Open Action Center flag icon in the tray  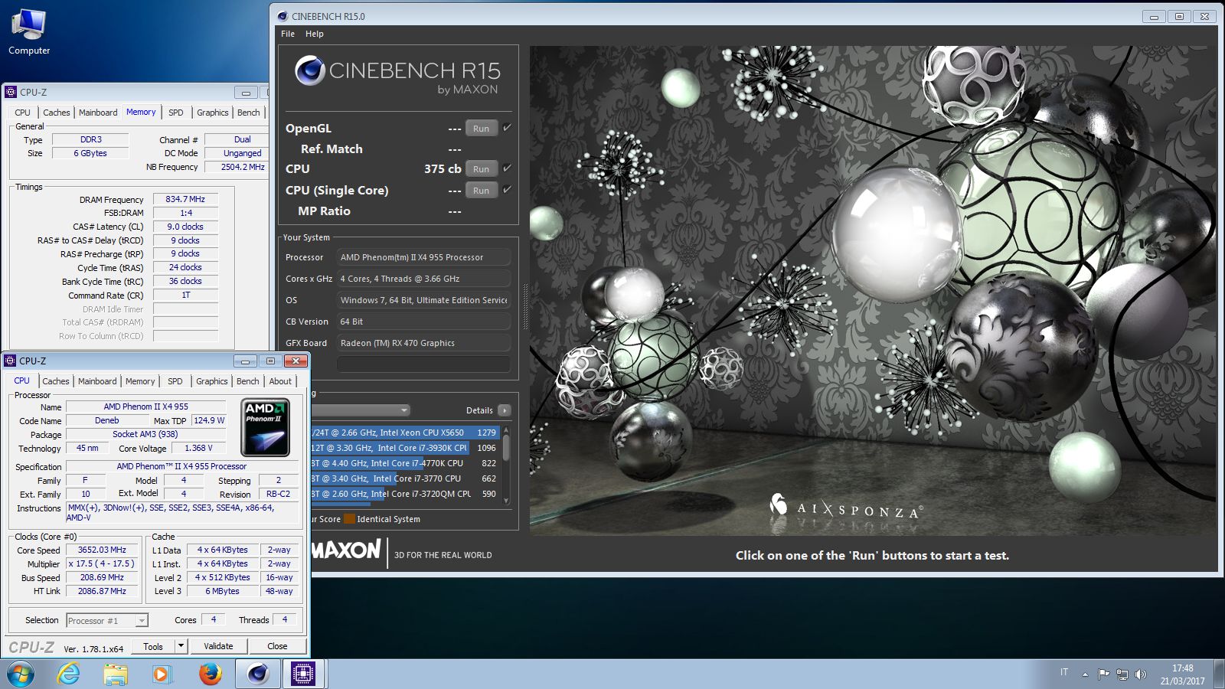pyautogui.click(x=1103, y=674)
